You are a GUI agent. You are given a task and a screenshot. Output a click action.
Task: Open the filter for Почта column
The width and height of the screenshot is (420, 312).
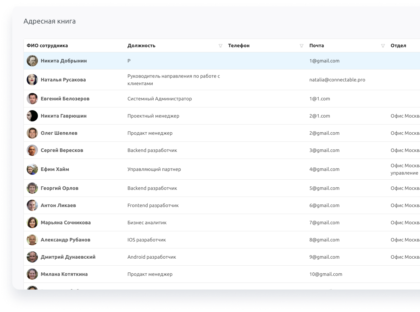coord(382,46)
